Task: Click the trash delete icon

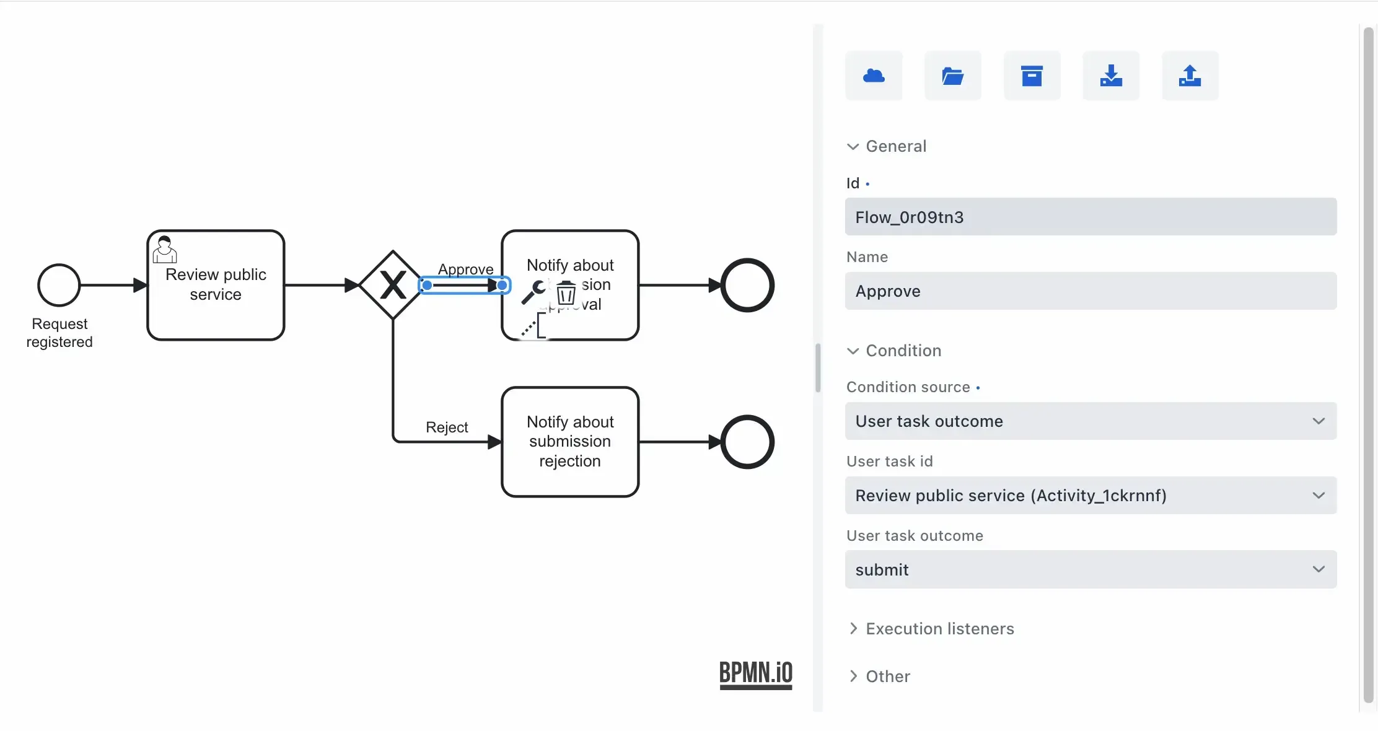Action: point(566,292)
